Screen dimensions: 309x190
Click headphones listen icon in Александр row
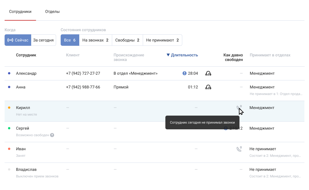click(208, 74)
